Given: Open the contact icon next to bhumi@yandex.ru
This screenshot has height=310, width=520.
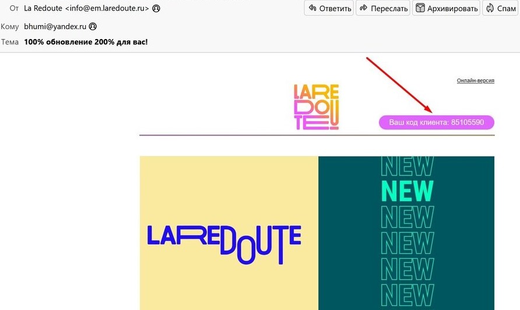Looking at the screenshot, I should point(93,26).
